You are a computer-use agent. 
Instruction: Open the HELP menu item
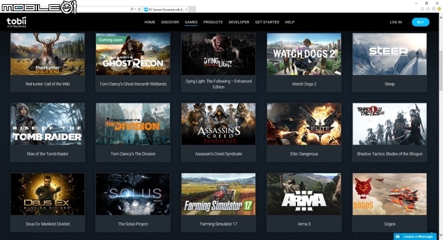(290, 22)
